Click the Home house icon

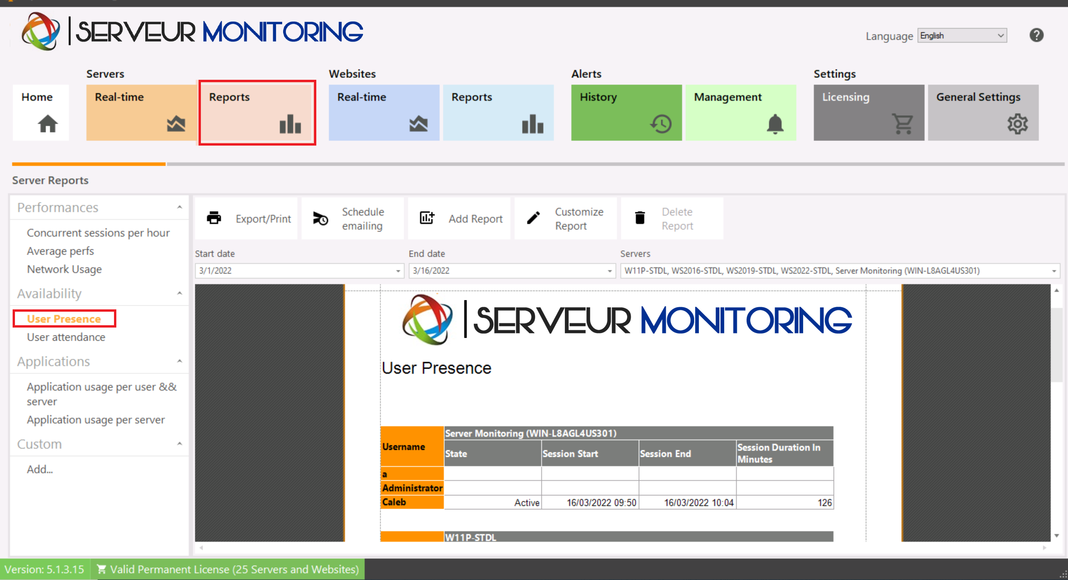48,124
